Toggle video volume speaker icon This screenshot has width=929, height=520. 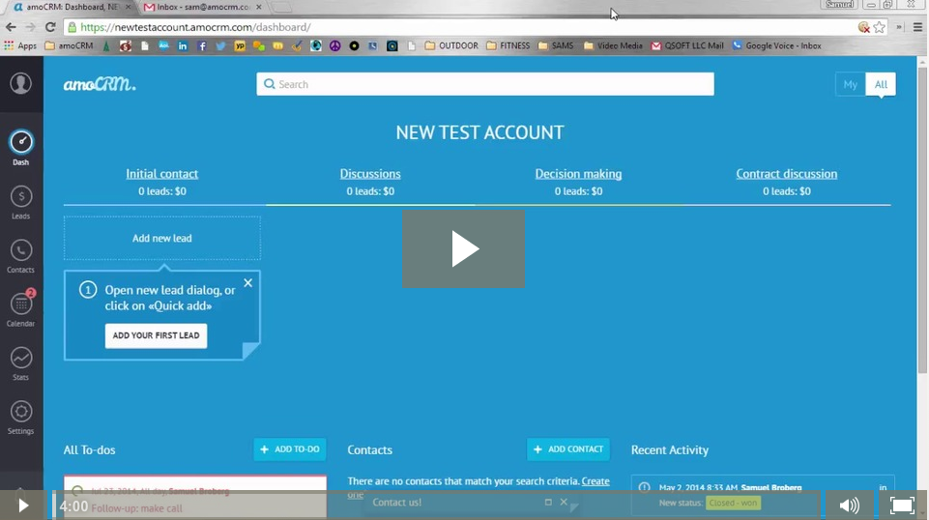tap(850, 506)
